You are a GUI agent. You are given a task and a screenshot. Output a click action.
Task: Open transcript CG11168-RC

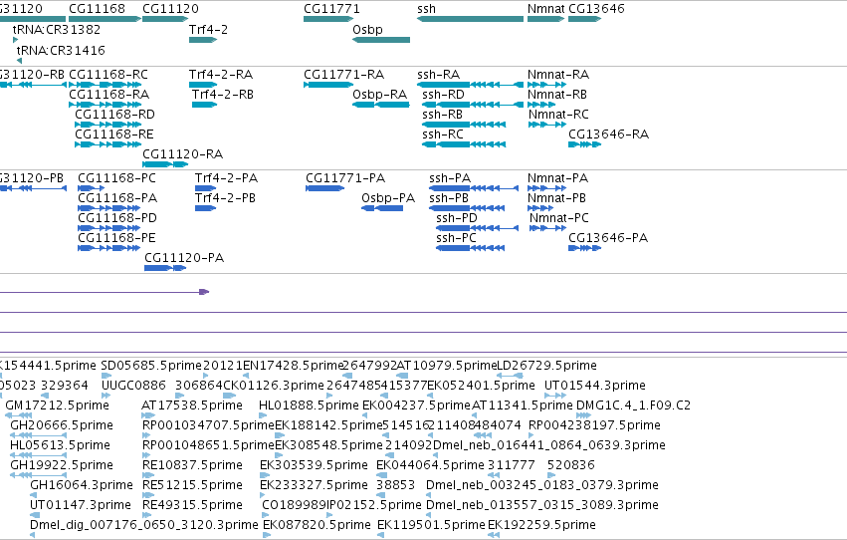(108, 74)
